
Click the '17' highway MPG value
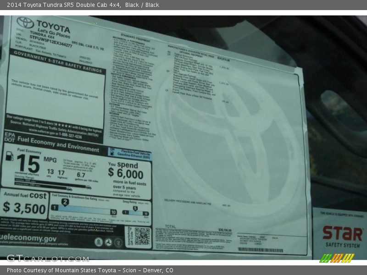pos(61,173)
